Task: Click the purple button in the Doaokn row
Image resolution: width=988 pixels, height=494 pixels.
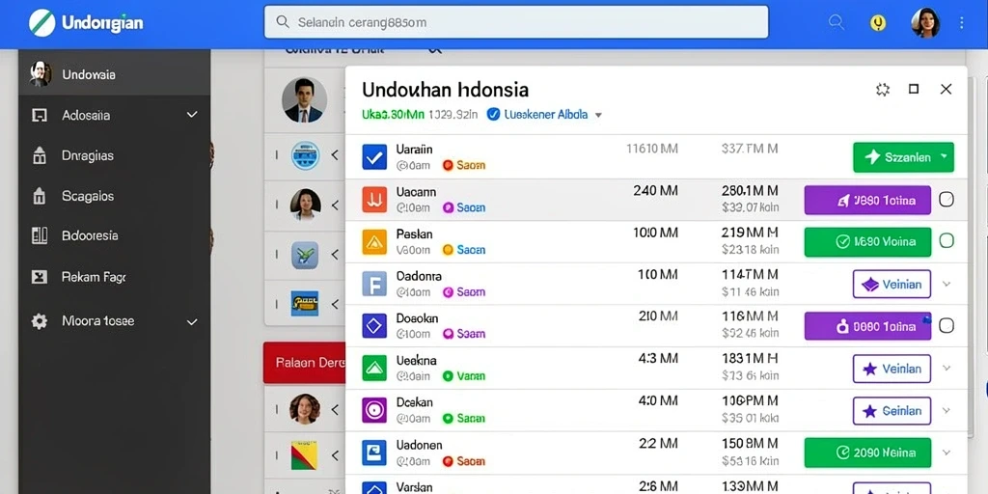Action: coord(867,326)
